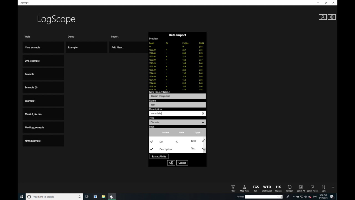
Task: Open the Windows Start menu
Action: click(22, 197)
